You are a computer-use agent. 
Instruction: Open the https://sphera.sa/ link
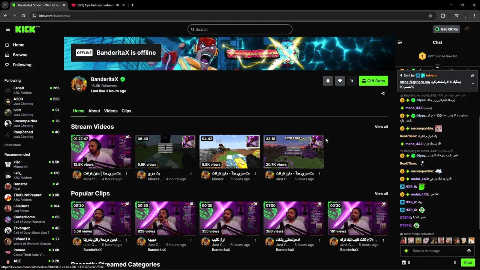[415, 82]
